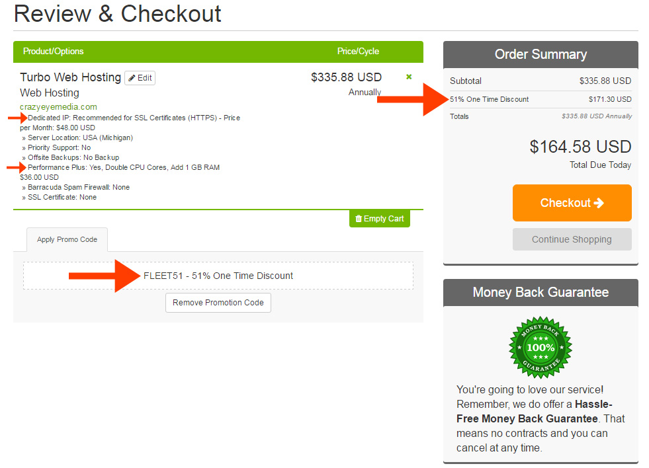Image resolution: width=649 pixels, height=468 pixels.
Task: Click the Order Summary panel header
Action: [x=541, y=55]
